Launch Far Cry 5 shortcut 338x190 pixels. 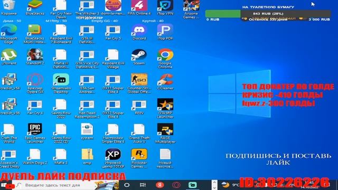(x=113, y=32)
